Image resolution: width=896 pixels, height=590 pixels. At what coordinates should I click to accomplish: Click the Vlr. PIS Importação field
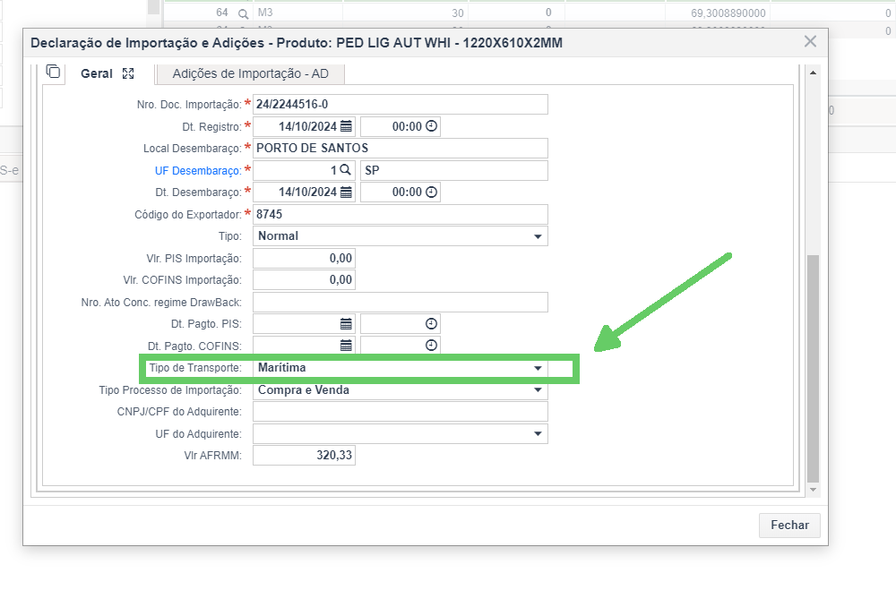point(304,258)
